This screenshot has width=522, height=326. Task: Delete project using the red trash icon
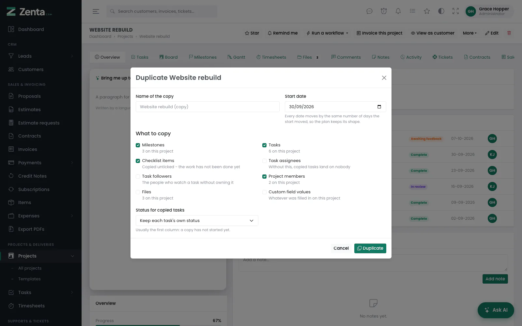coord(509,33)
